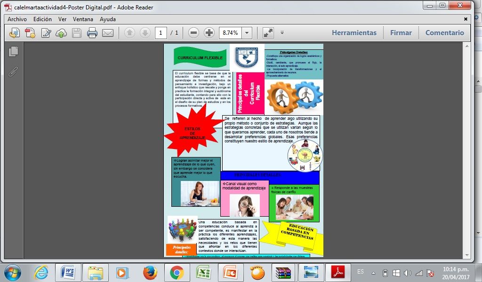This screenshot has height=282, width=482.
Task: Open WinRAR taskbar icon
Action: (283, 273)
